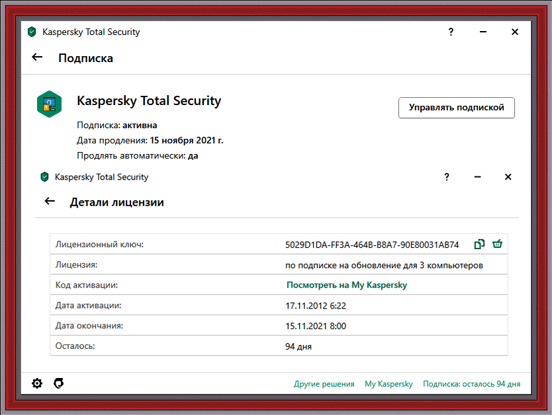Open the Посмотреть на My Kaspersky link
The width and height of the screenshot is (552, 415).
click(347, 285)
